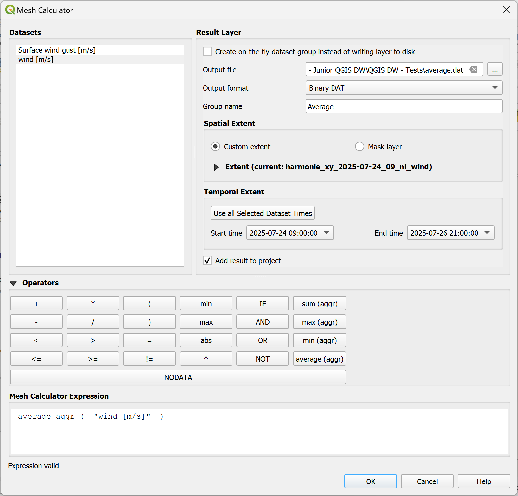The image size is (518, 496).
Task: Click the Group name text field
Action: (x=403, y=106)
